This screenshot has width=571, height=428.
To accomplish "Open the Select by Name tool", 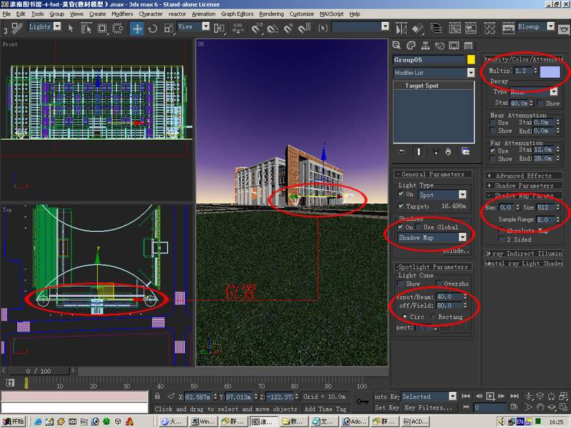I will click(x=86, y=29).
